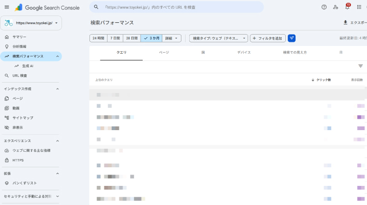The image size is (367, 205).
Task: Open 動画 in sidebar
Action: click(31, 108)
